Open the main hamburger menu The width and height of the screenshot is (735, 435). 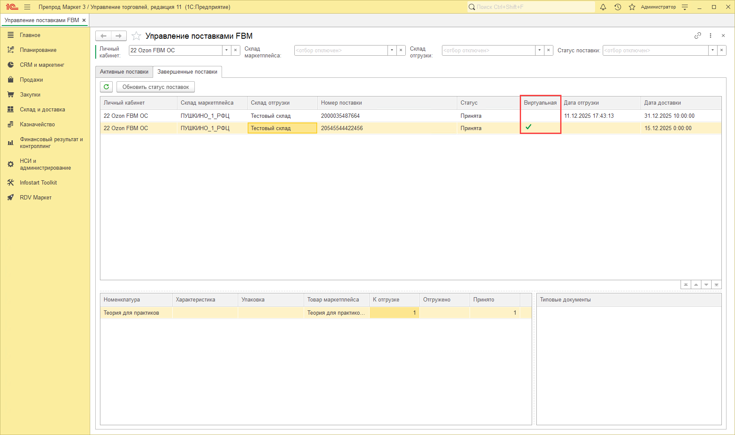(27, 7)
